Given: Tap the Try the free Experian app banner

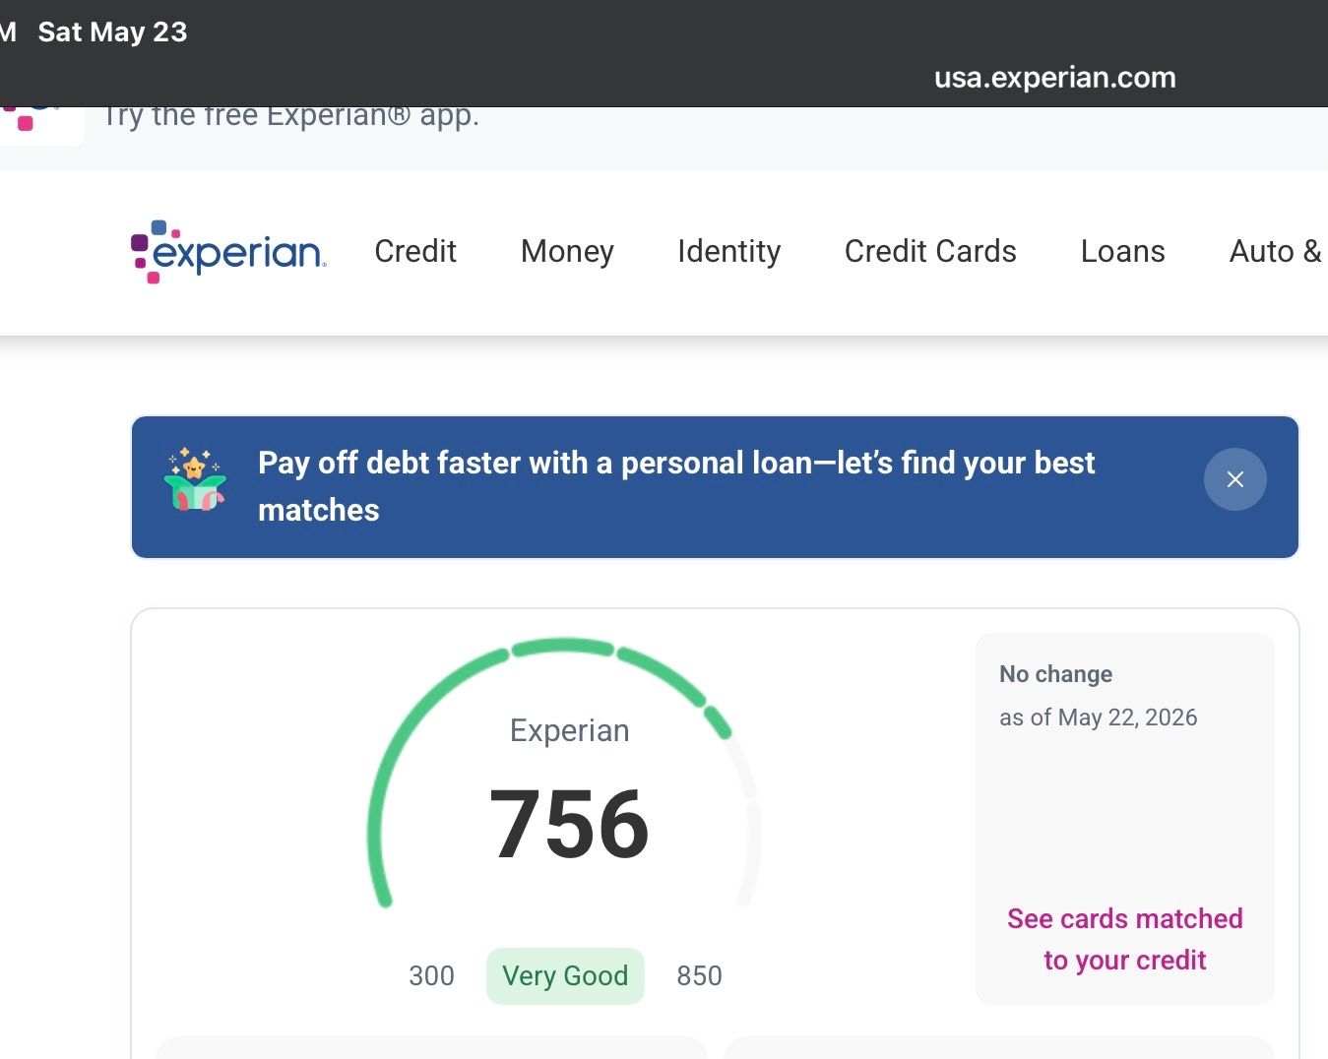Looking at the screenshot, I should click(291, 116).
